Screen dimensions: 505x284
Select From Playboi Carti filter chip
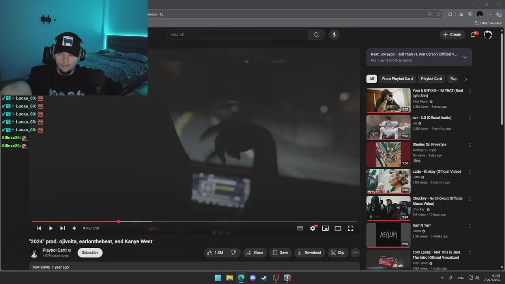tap(397, 79)
